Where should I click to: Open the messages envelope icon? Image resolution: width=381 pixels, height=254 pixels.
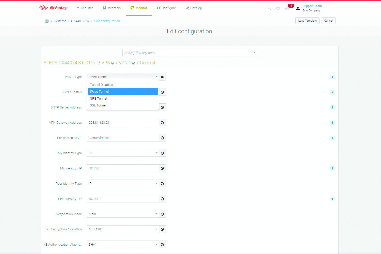point(278,8)
